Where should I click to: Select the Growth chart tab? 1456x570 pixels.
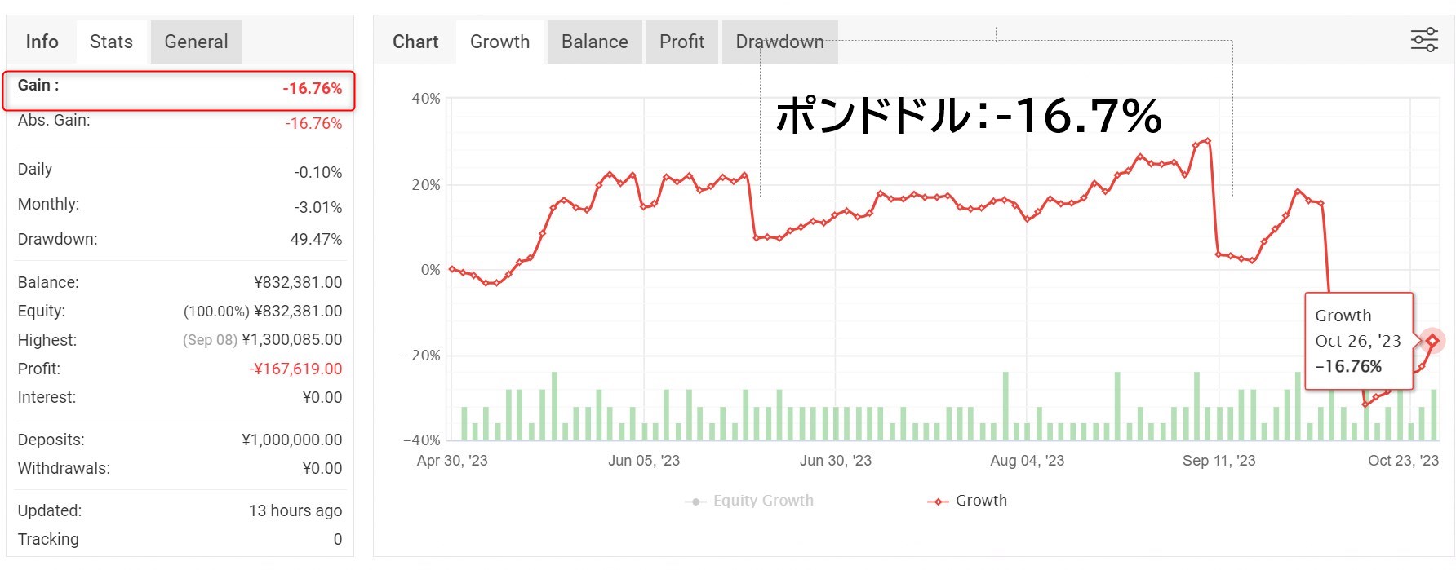tap(499, 42)
